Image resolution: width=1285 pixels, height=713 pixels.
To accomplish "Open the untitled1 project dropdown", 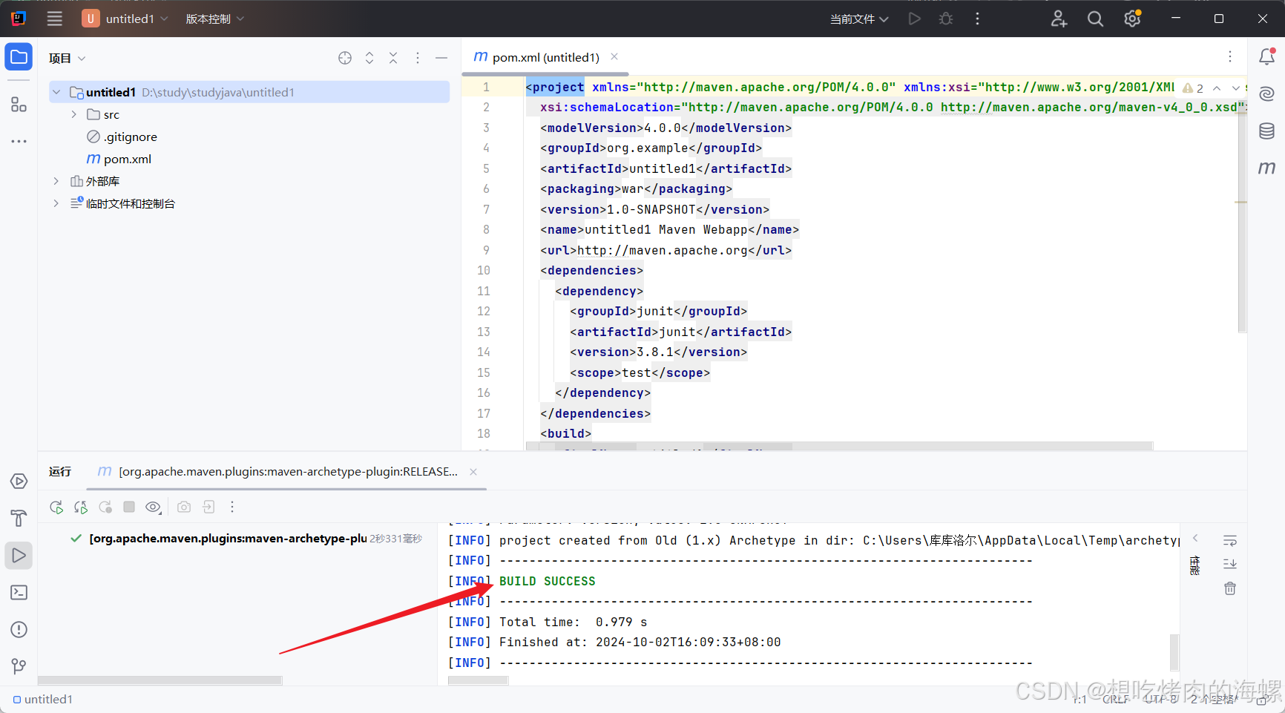I will pyautogui.click(x=125, y=19).
